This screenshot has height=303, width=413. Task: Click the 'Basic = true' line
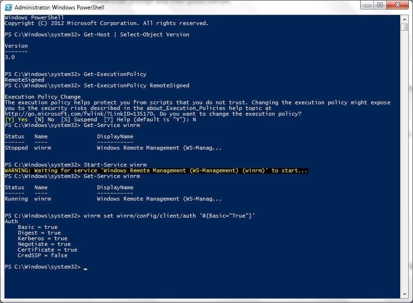(x=37, y=227)
